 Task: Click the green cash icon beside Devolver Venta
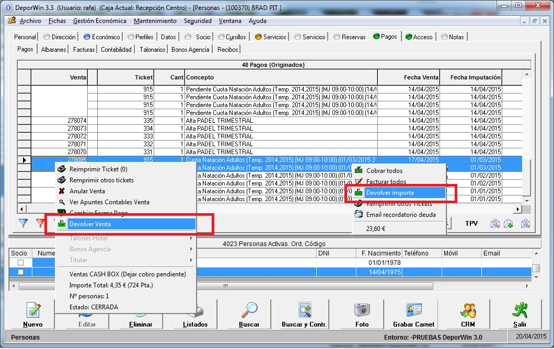[x=62, y=224]
